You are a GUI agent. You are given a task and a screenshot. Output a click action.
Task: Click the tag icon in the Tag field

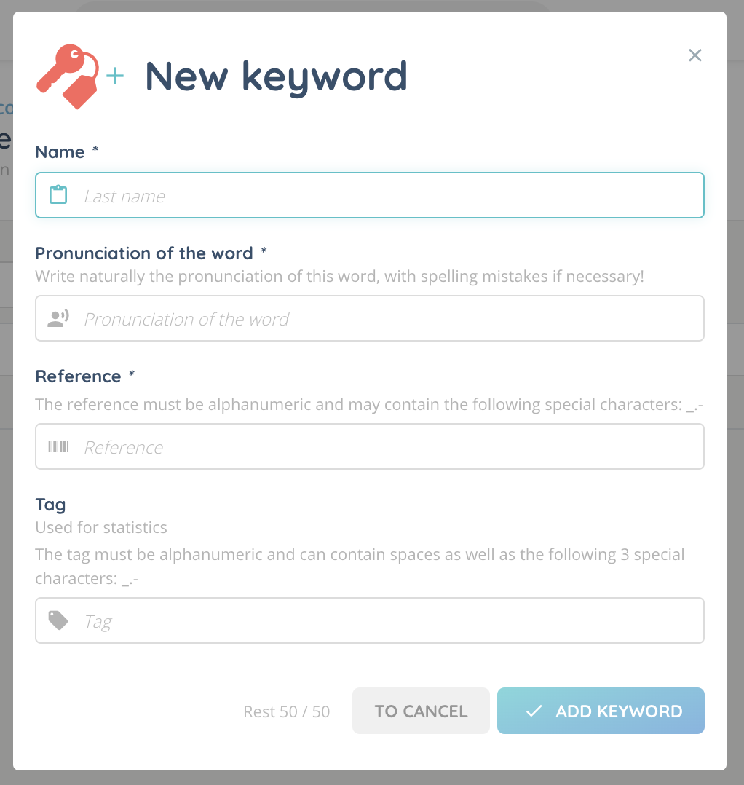click(58, 620)
